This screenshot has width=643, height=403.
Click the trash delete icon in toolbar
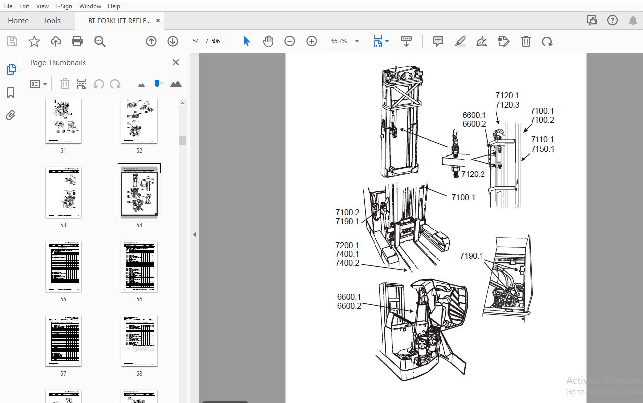point(526,41)
